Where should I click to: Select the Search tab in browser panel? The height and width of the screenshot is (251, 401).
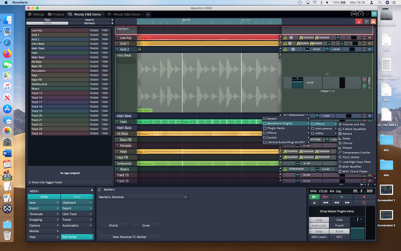(89, 20)
